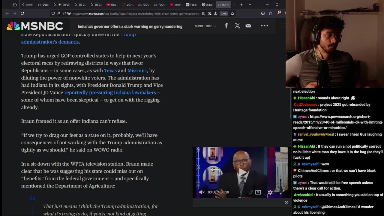The height and width of the screenshot is (216, 384).
Task: Open 'reportedly pressuring Indiana lawmakers' link
Action: pos(110,93)
